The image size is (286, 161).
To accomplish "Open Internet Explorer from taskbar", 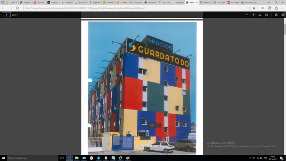I will [121, 158].
